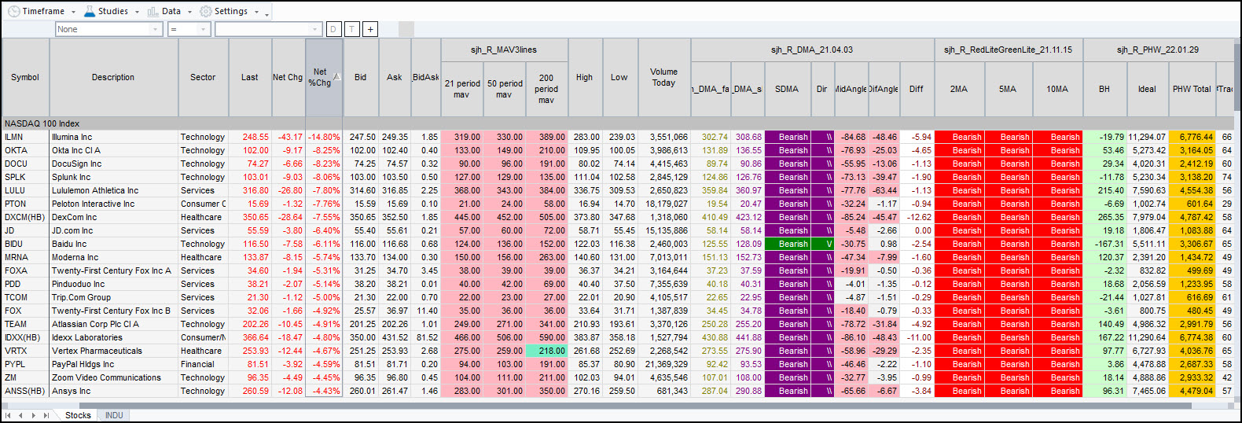Go to previous sheet tab arrow
Viewport: 1242px width, 423px height.
(x=21, y=415)
